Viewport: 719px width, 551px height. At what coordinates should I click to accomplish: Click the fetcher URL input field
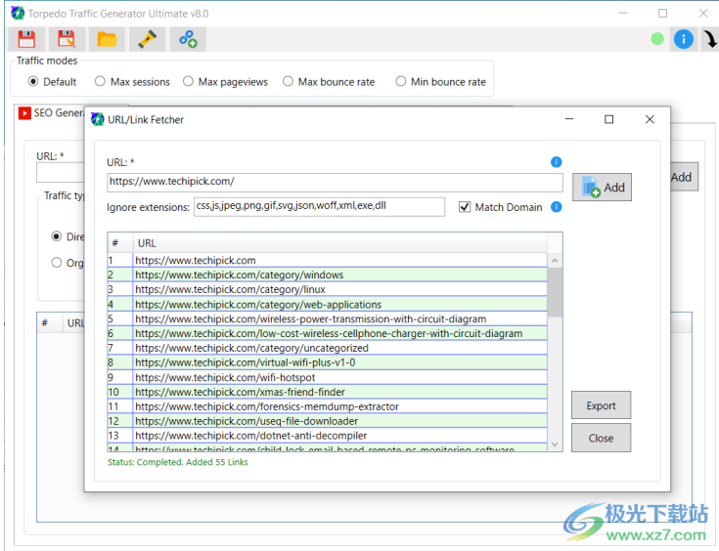335,182
